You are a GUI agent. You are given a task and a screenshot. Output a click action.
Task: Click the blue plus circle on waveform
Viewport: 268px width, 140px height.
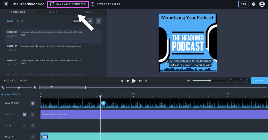(103, 103)
